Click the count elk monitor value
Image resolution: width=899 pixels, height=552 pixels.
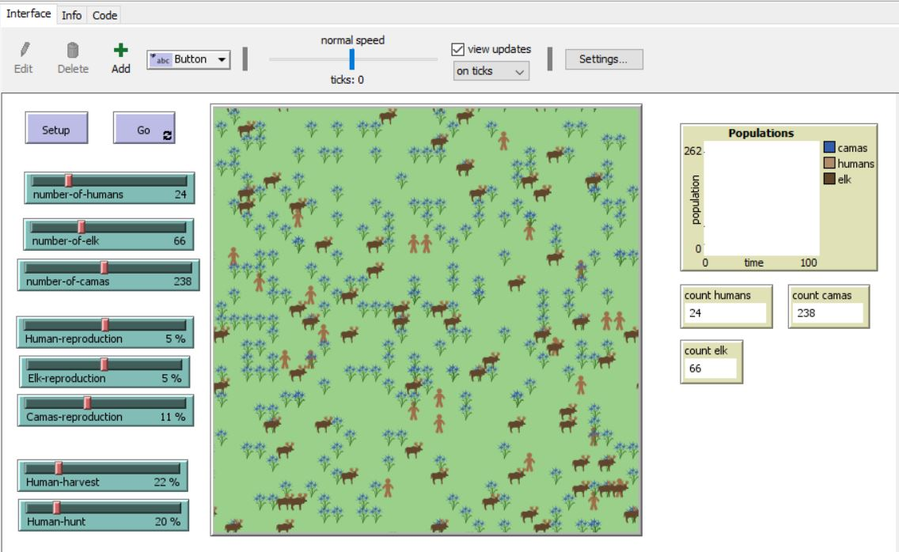coord(711,368)
